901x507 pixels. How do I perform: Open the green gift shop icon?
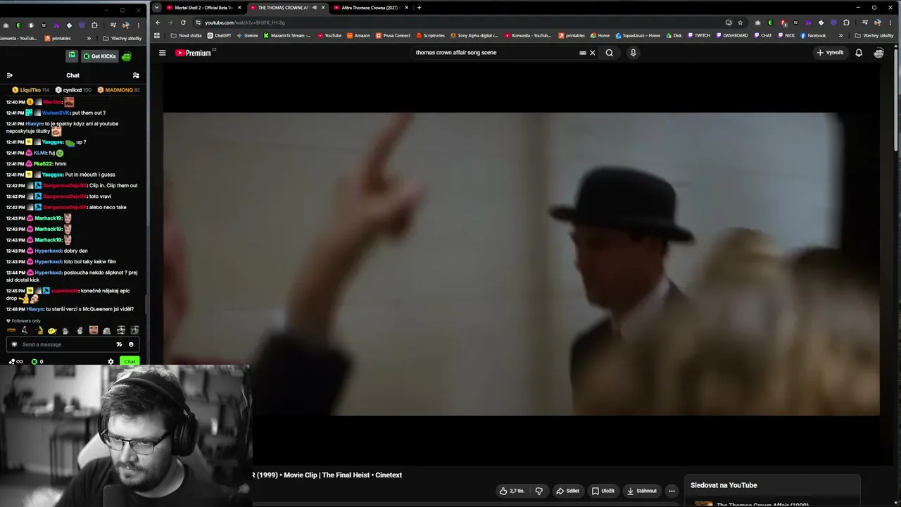(x=71, y=56)
